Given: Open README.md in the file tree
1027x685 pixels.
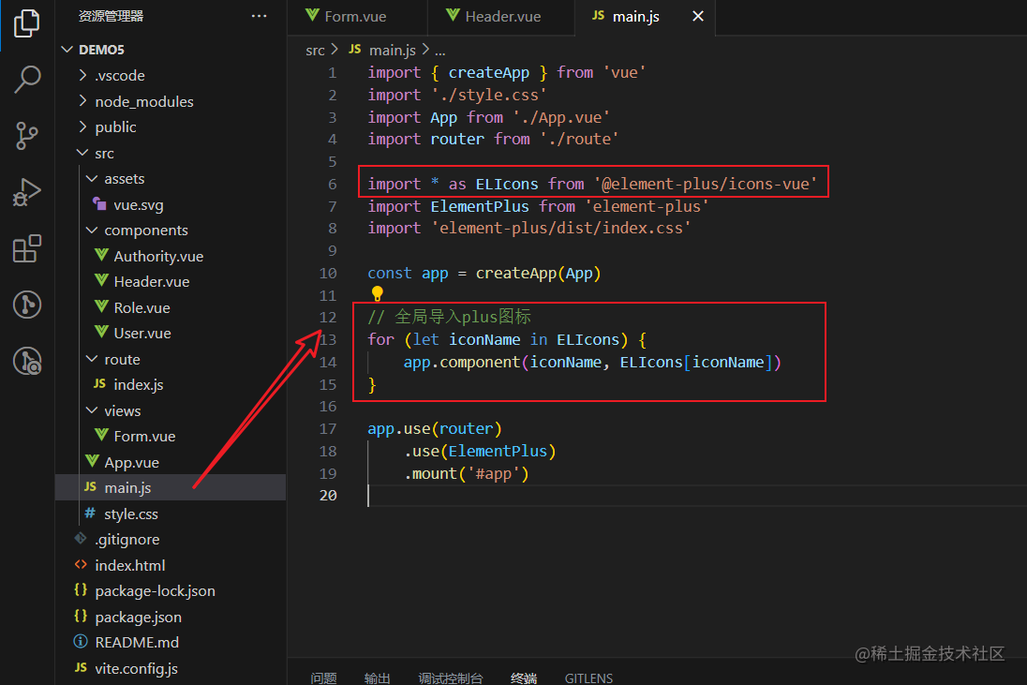Looking at the screenshot, I should pos(171,643).
